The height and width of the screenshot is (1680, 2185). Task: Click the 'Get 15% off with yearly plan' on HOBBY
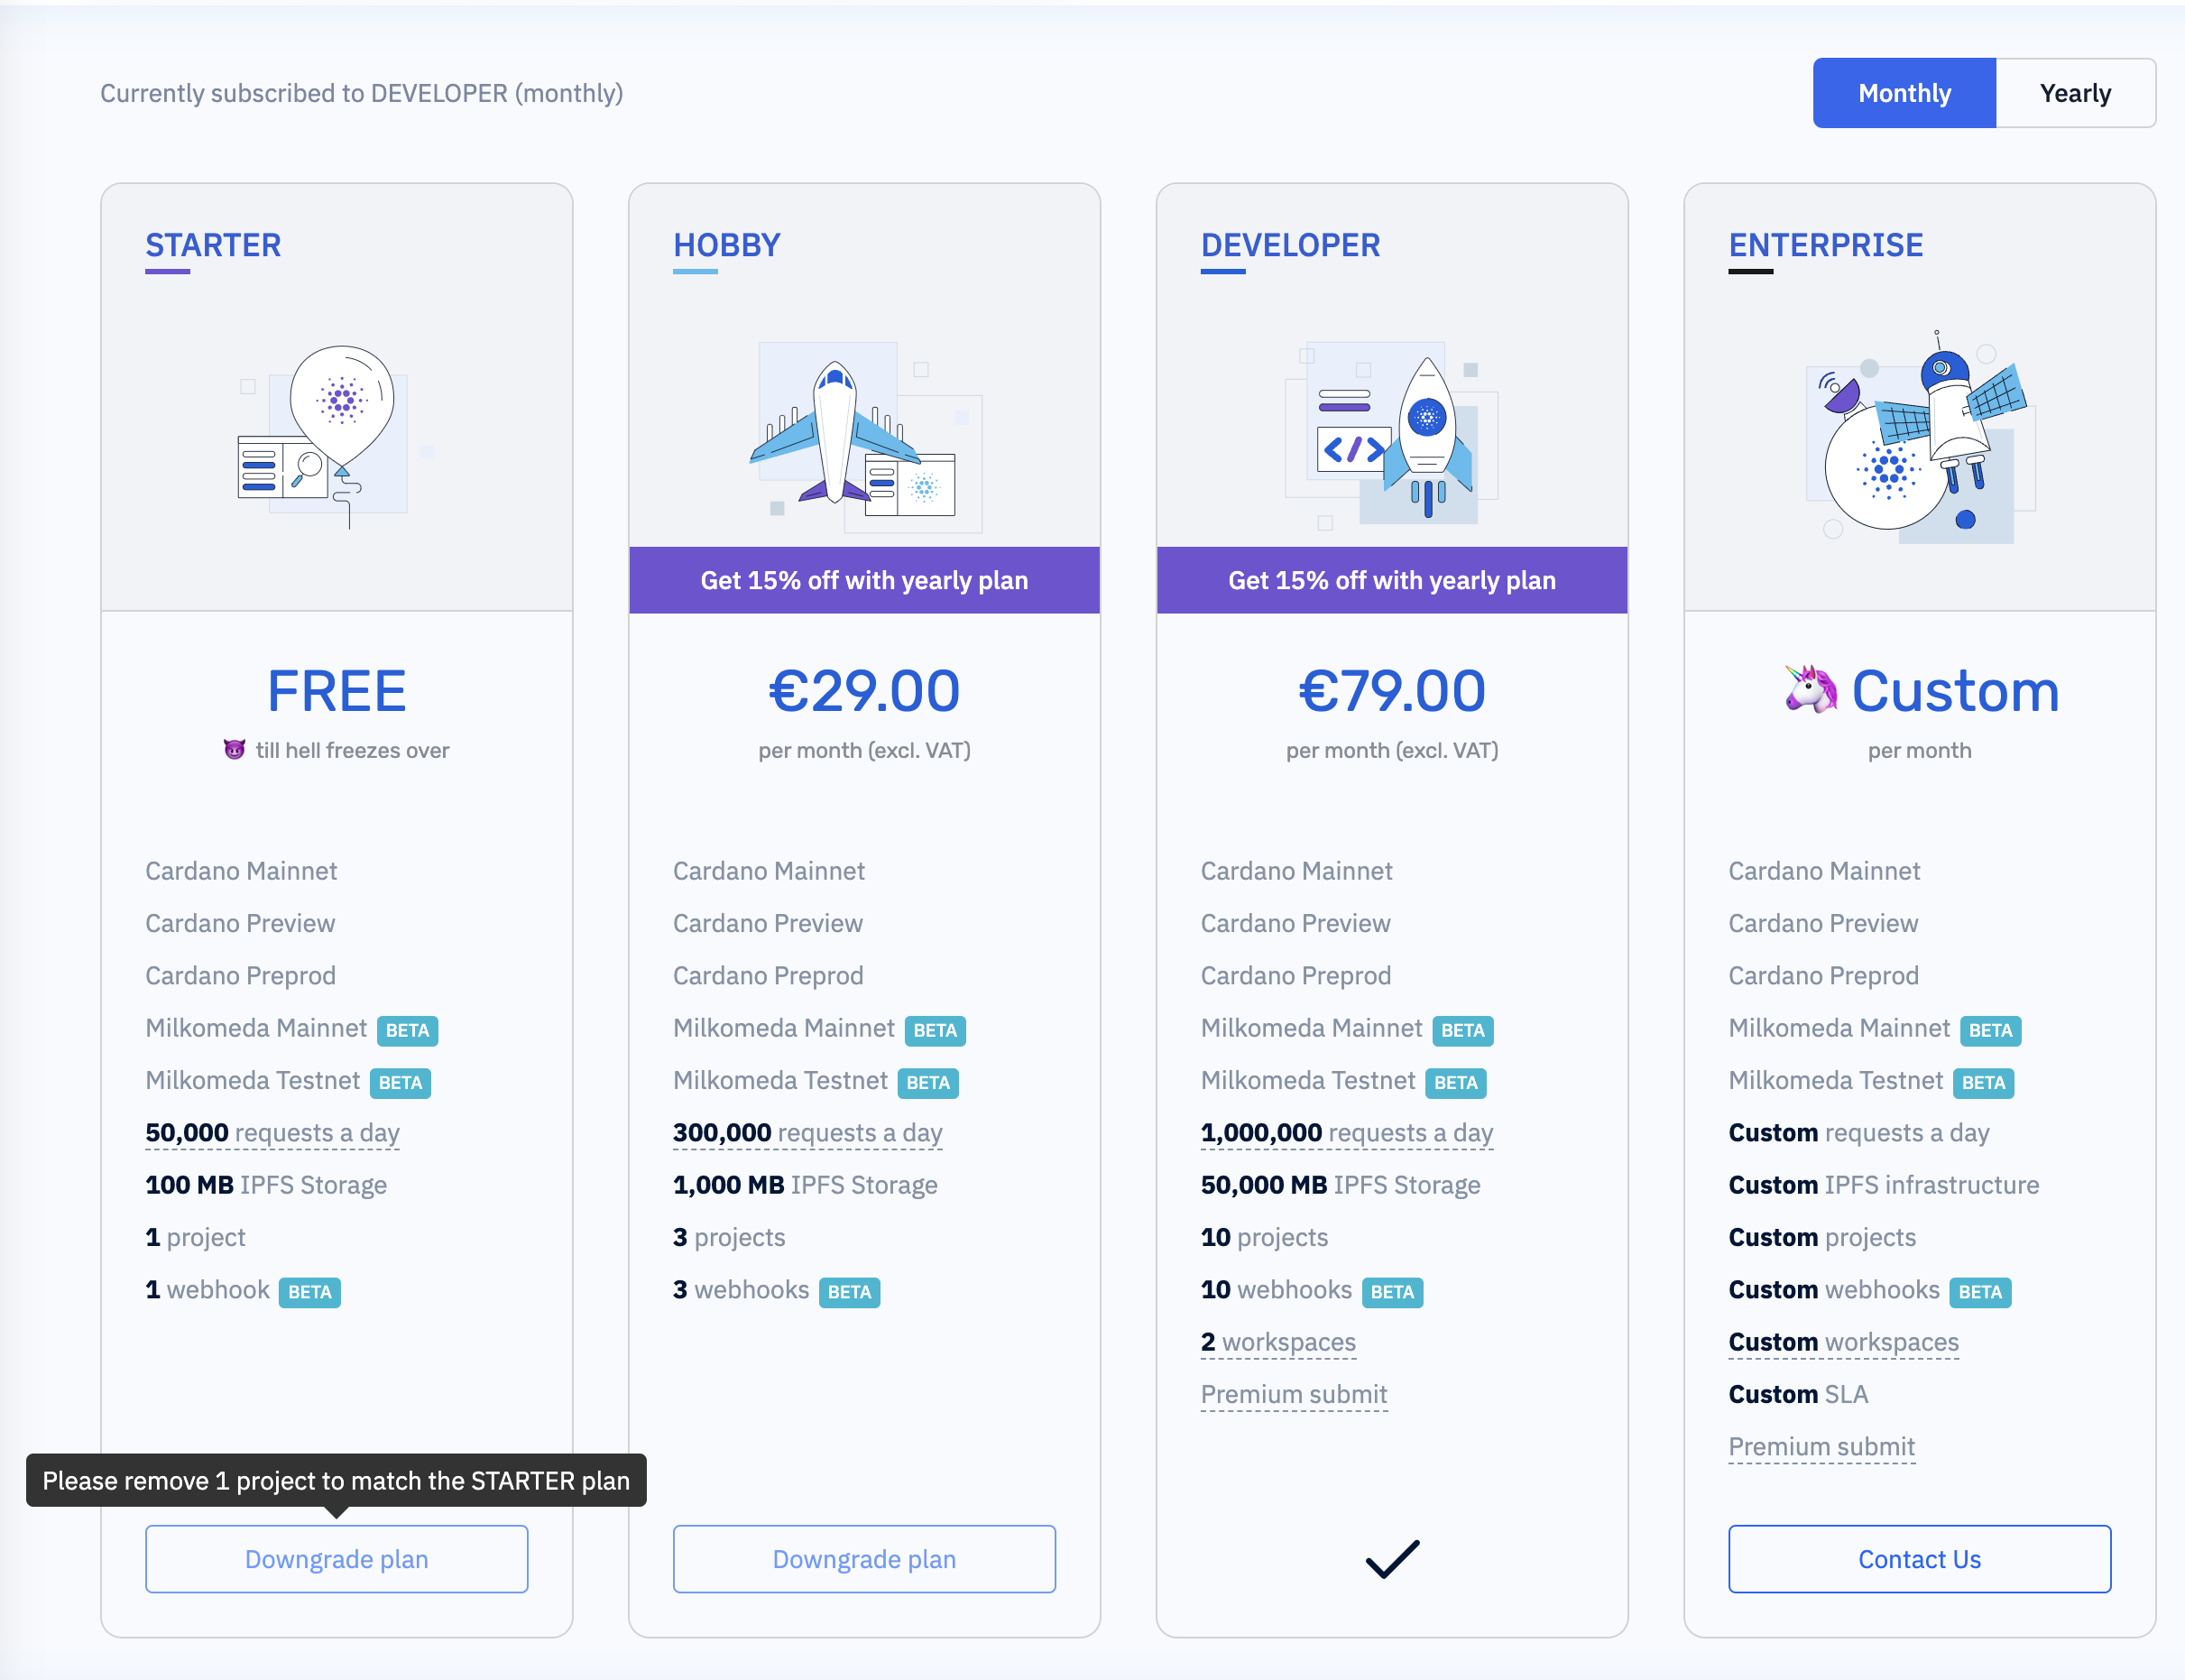(863, 579)
